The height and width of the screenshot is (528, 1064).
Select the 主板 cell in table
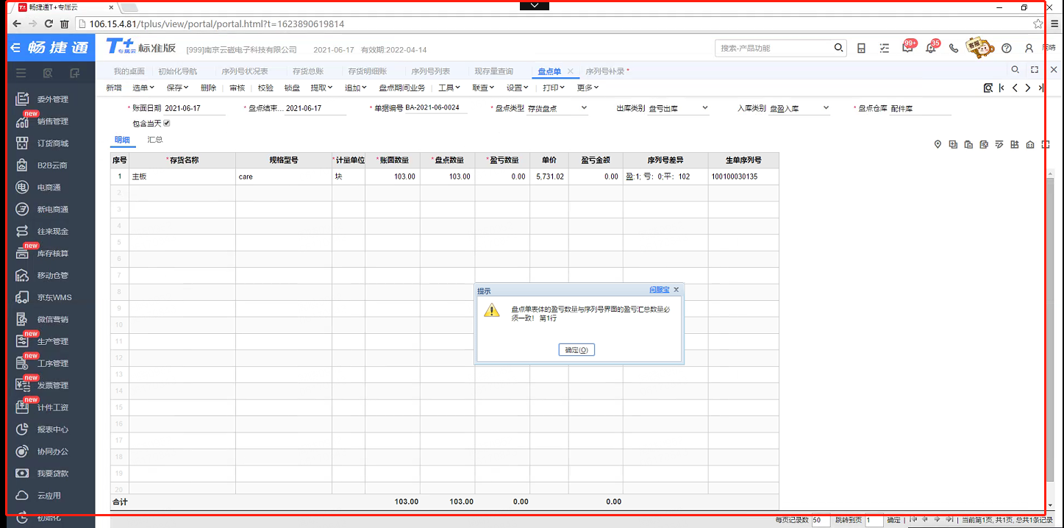click(182, 176)
